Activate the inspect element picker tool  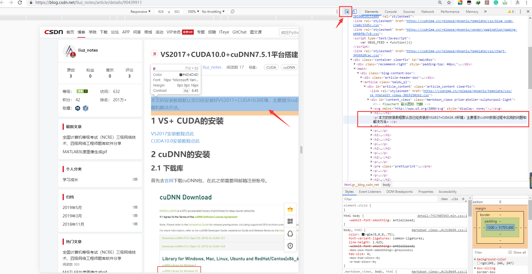point(347,12)
